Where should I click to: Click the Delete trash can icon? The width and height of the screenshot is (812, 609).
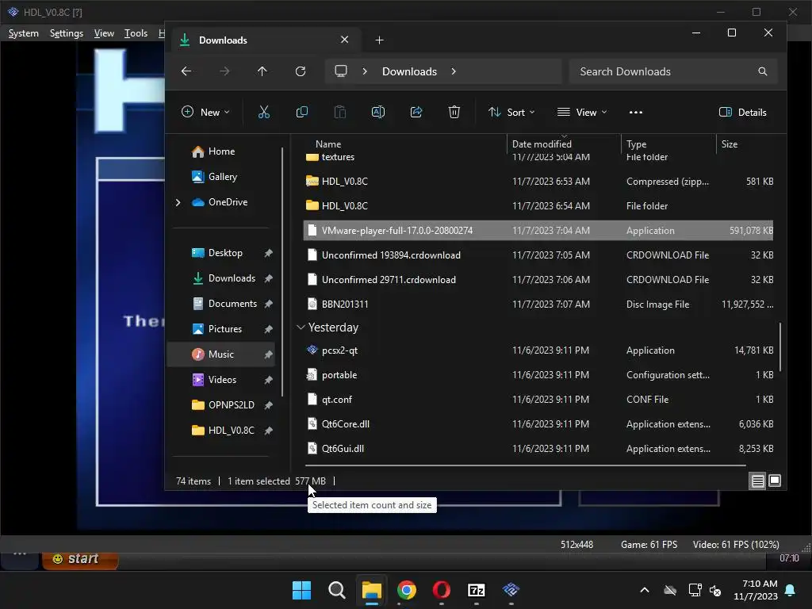point(454,112)
